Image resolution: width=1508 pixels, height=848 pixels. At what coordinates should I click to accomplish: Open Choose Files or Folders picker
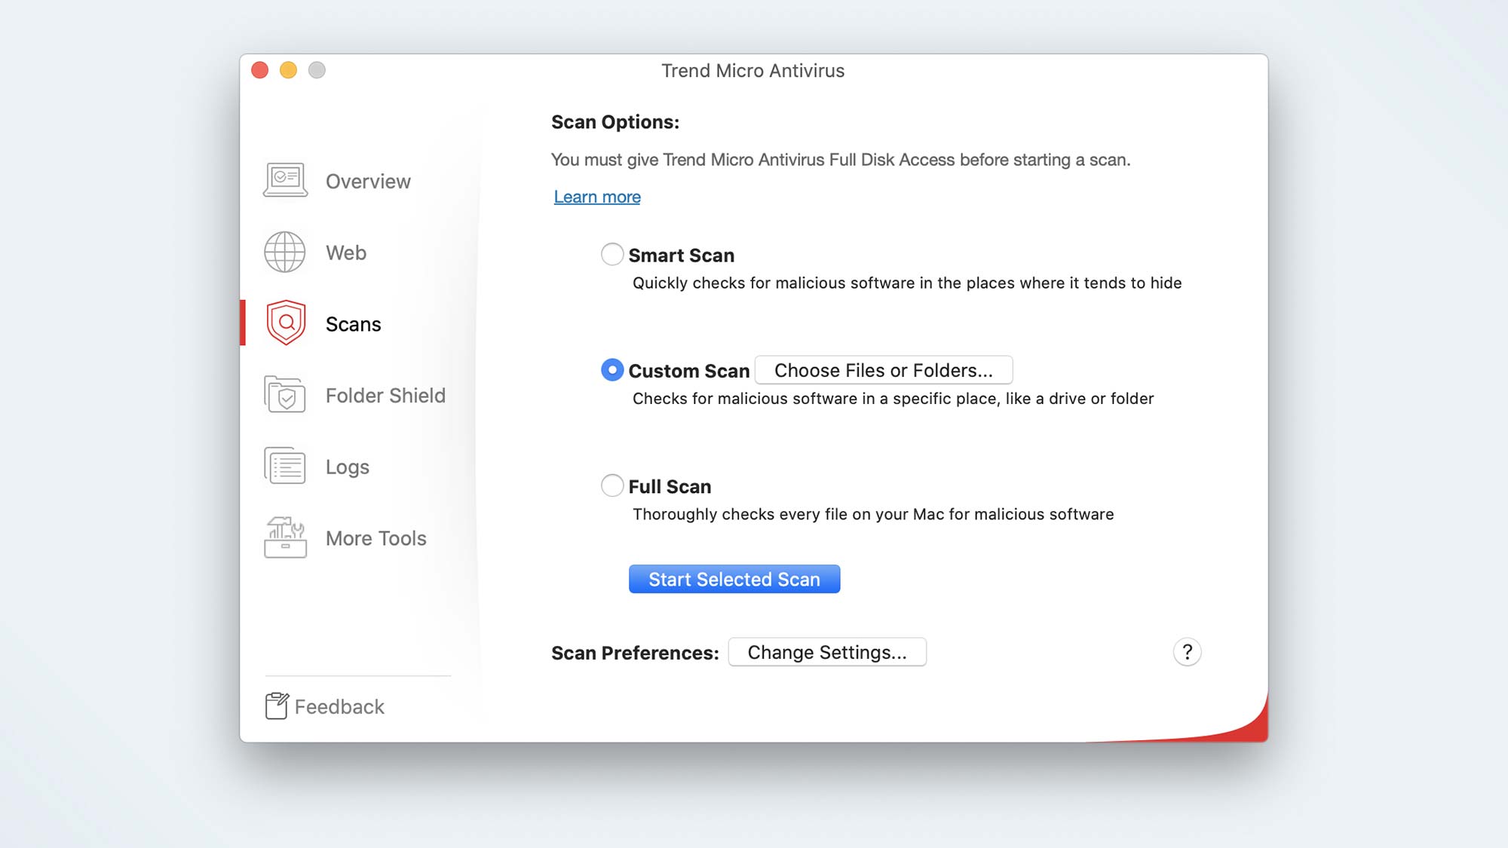pos(882,369)
